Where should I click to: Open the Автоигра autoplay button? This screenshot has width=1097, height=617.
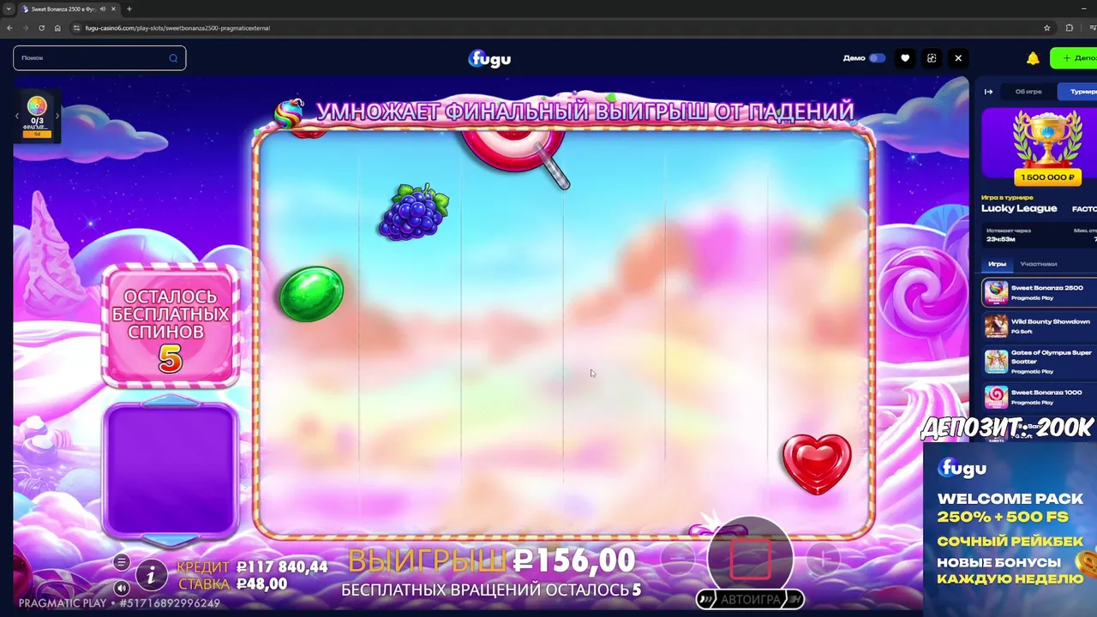(x=750, y=599)
